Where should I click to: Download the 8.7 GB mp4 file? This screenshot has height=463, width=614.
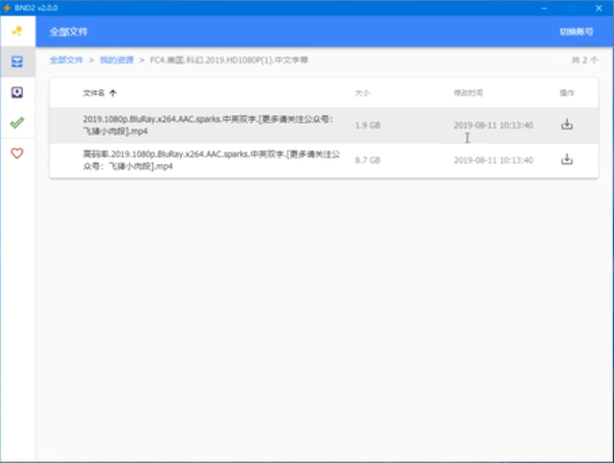[x=567, y=159]
